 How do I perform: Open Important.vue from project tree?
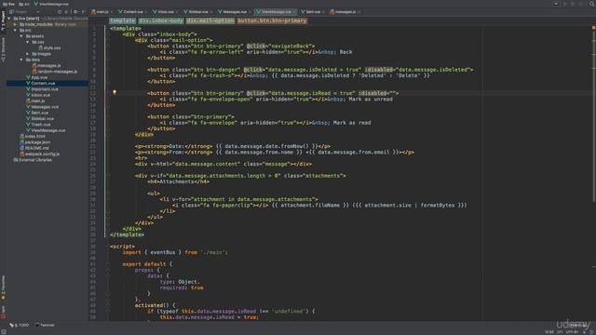tap(42, 89)
